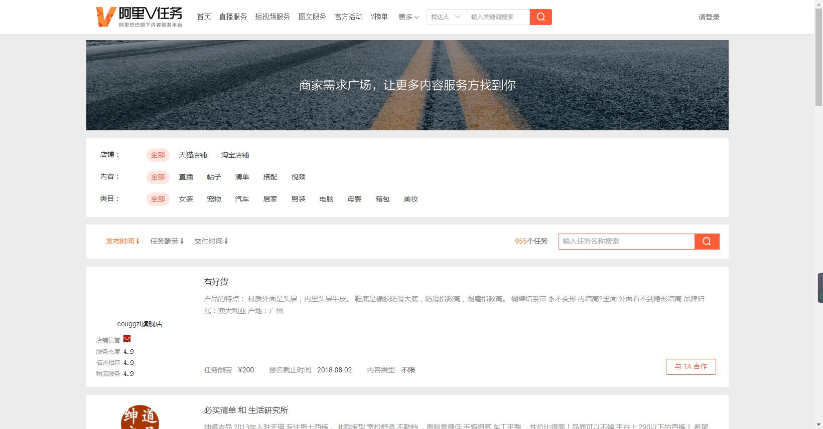Click the task search magnifier button
This screenshot has width=823, height=429.
tap(707, 242)
